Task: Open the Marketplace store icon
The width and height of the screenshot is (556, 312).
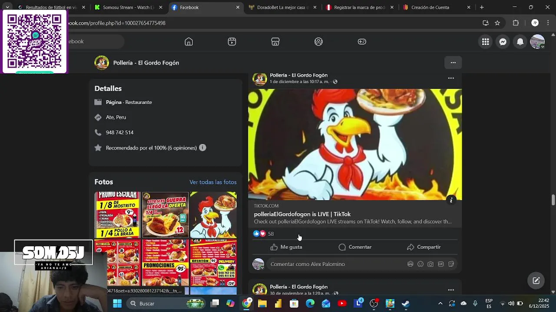Action: (x=275, y=42)
